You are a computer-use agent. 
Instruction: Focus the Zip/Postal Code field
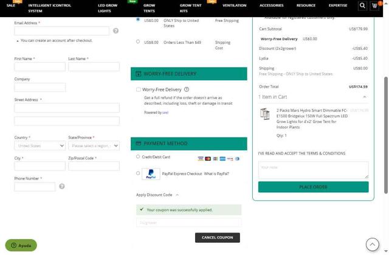click(94, 166)
